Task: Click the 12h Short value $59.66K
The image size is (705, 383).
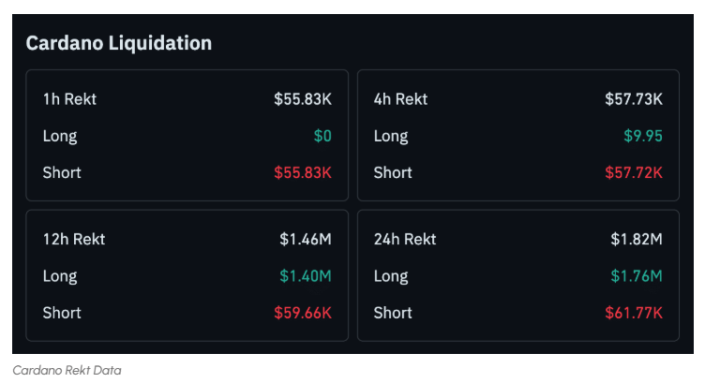Action: tap(303, 313)
